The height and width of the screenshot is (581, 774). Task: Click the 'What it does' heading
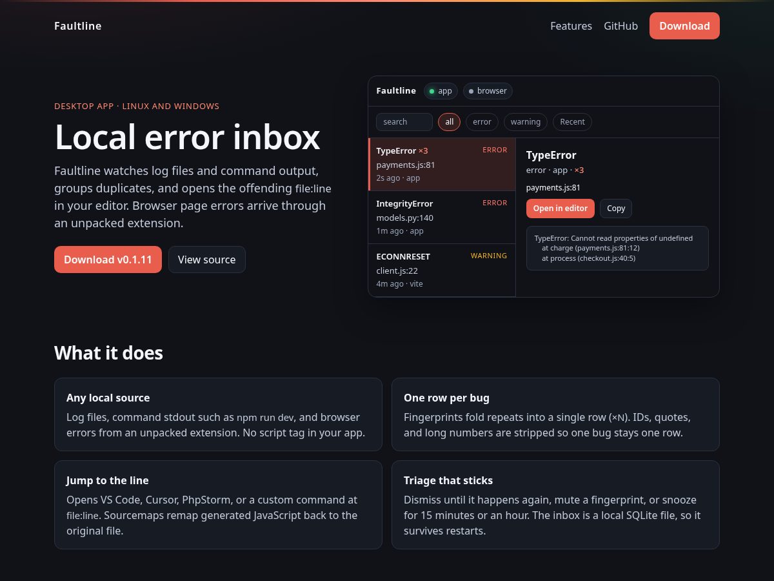click(x=108, y=353)
